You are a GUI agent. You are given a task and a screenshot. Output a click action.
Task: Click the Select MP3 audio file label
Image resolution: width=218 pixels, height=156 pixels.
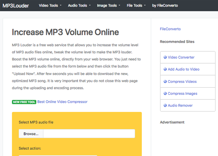click(36, 122)
